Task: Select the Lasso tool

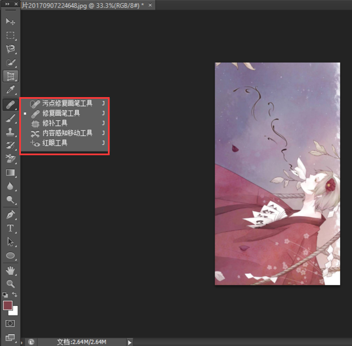Action: click(x=10, y=49)
